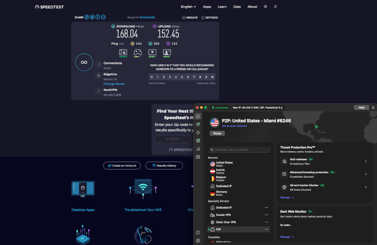Open Manage under Threat Protection Pro
The height and width of the screenshot is (245, 377).
287,197
